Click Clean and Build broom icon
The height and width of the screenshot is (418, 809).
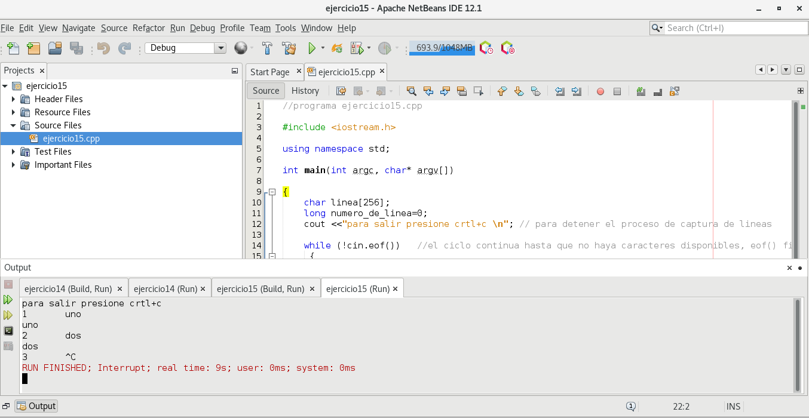point(289,48)
